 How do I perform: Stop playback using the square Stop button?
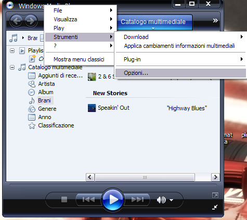tap(64, 199)
